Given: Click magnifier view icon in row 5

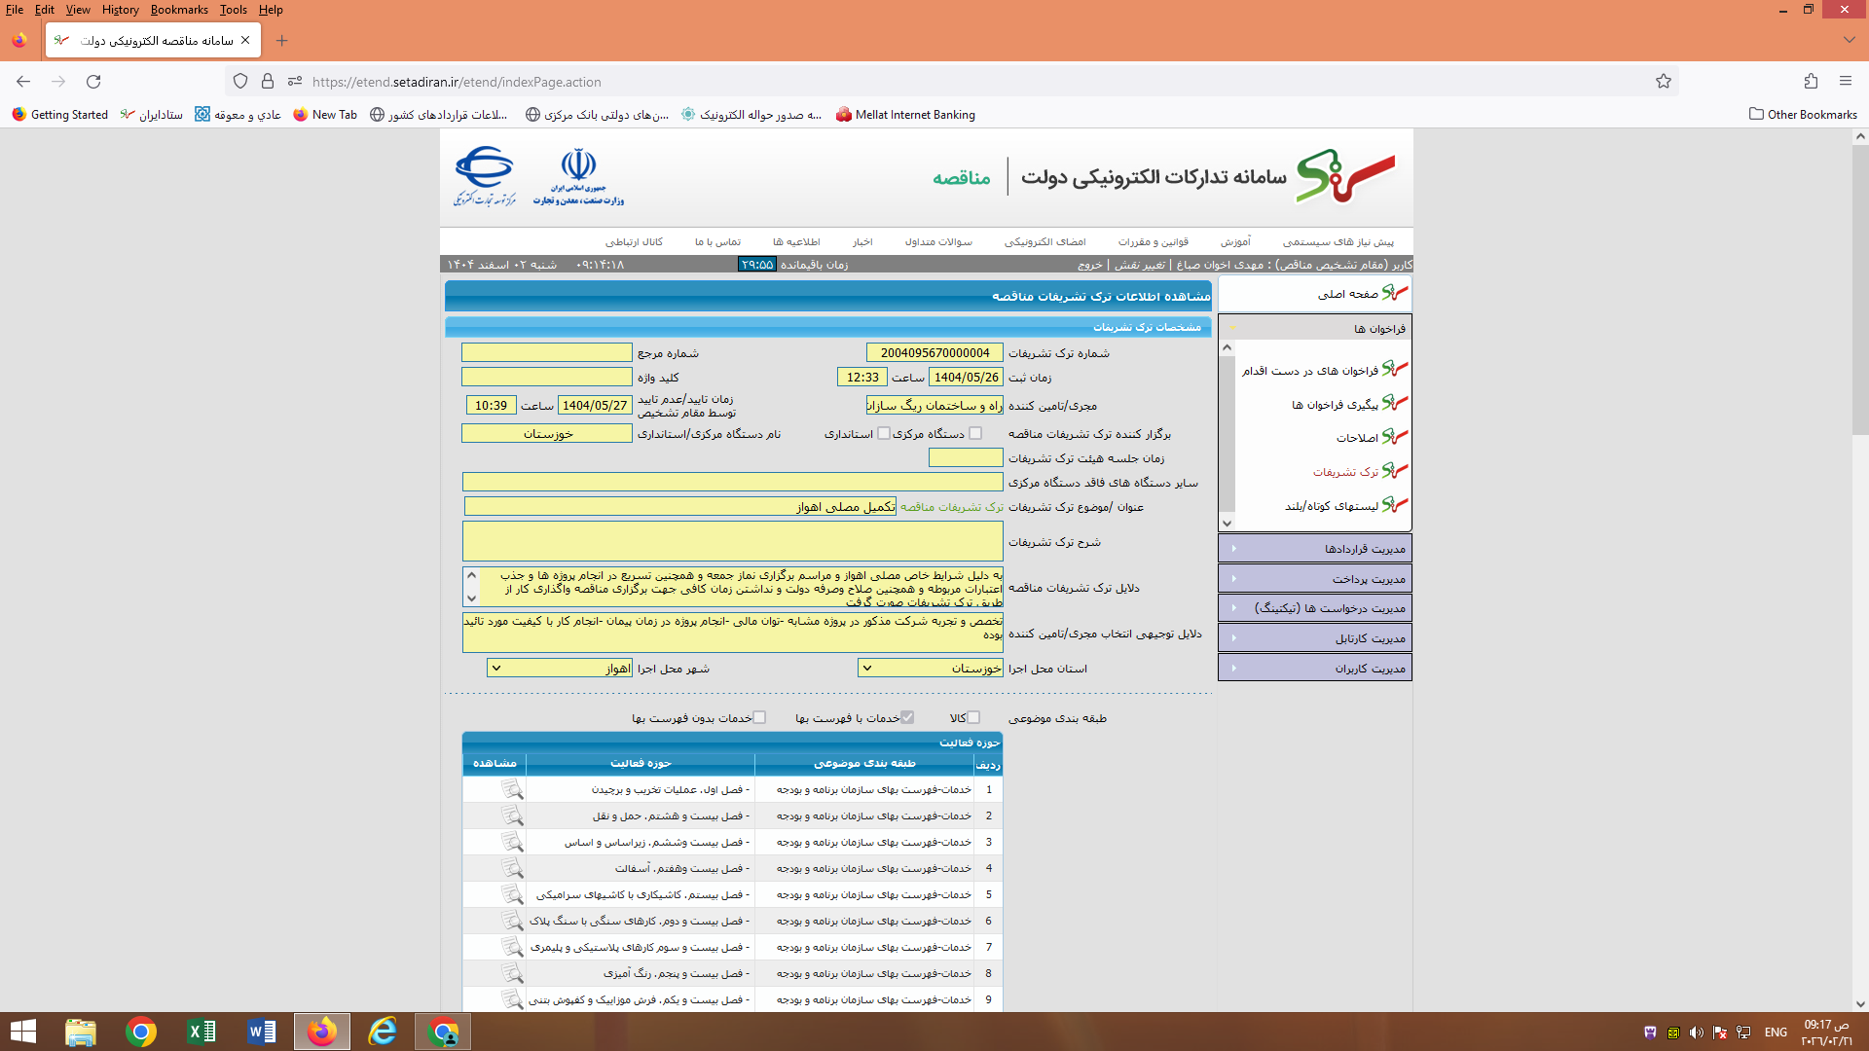Looking at the screenshot, I should point(512,894).
